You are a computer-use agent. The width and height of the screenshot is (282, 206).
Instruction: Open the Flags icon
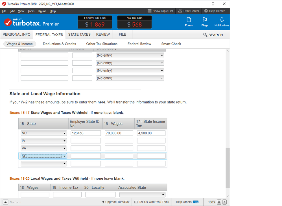(204, 22)
